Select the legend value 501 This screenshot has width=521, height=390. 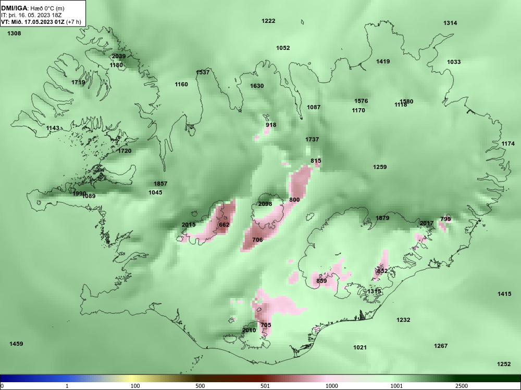pyautogui.click(x=265, y=386)
